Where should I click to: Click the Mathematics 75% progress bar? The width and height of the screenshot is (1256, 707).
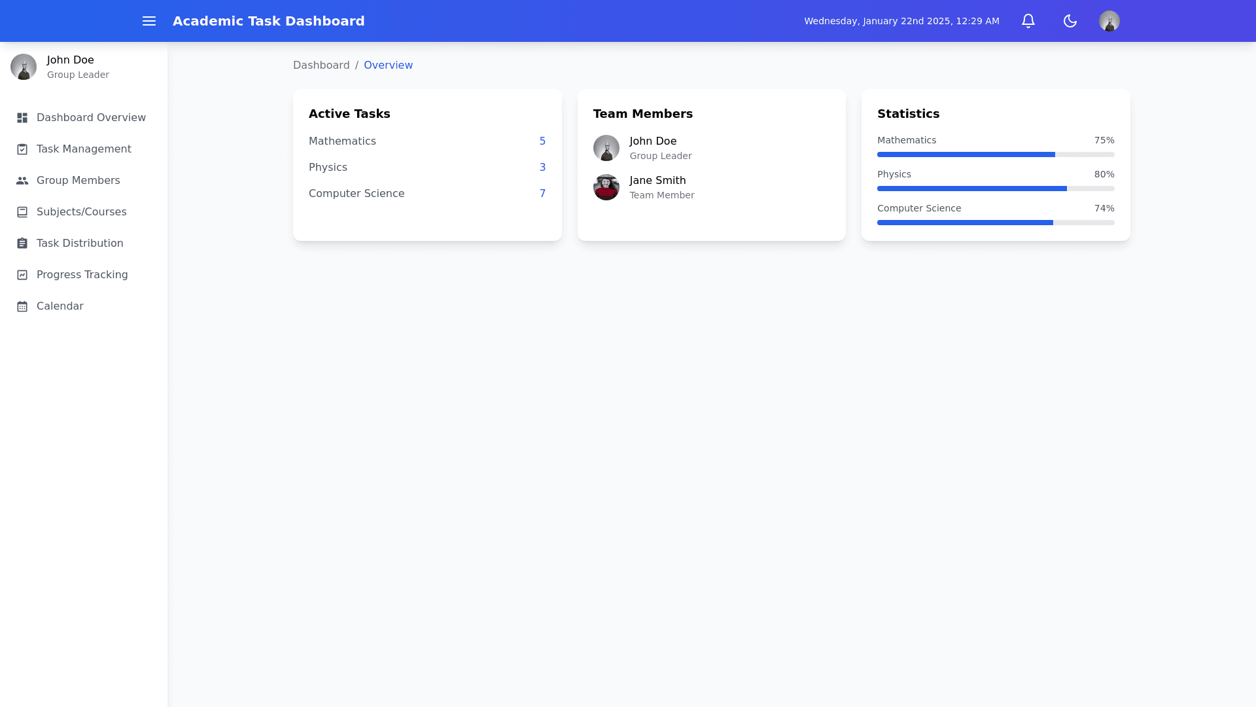(x=996, y=154)
